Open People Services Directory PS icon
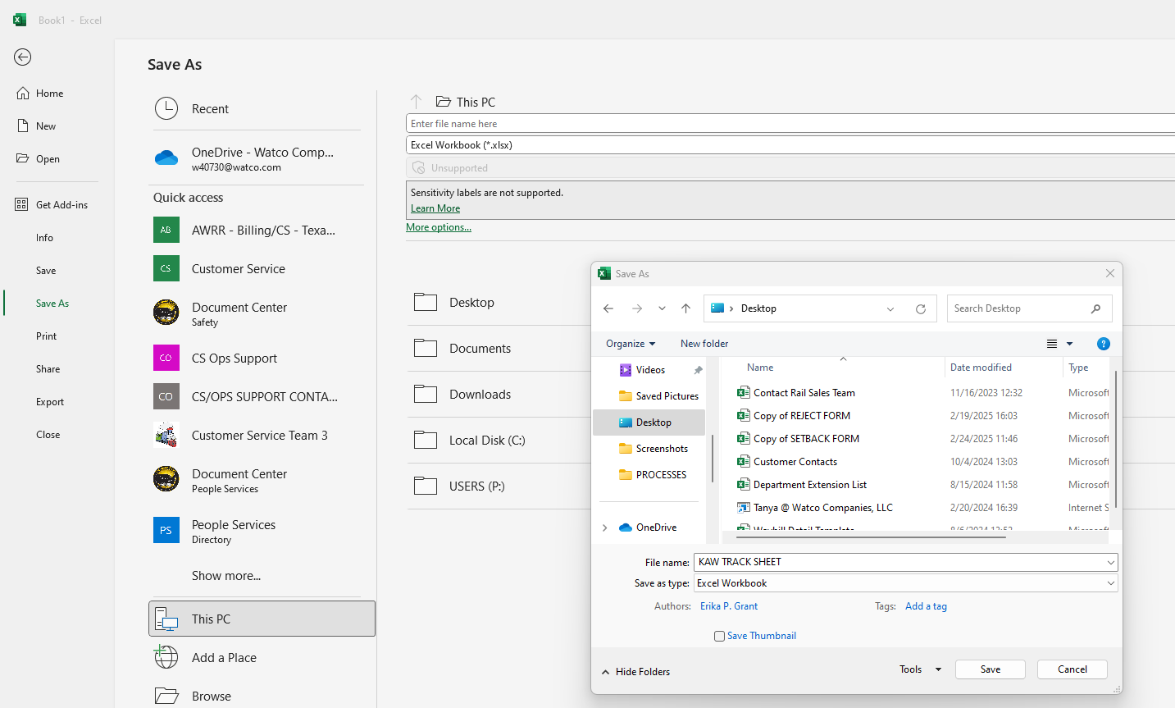This screenshot has height=708, width=1175. click(166, 530)
